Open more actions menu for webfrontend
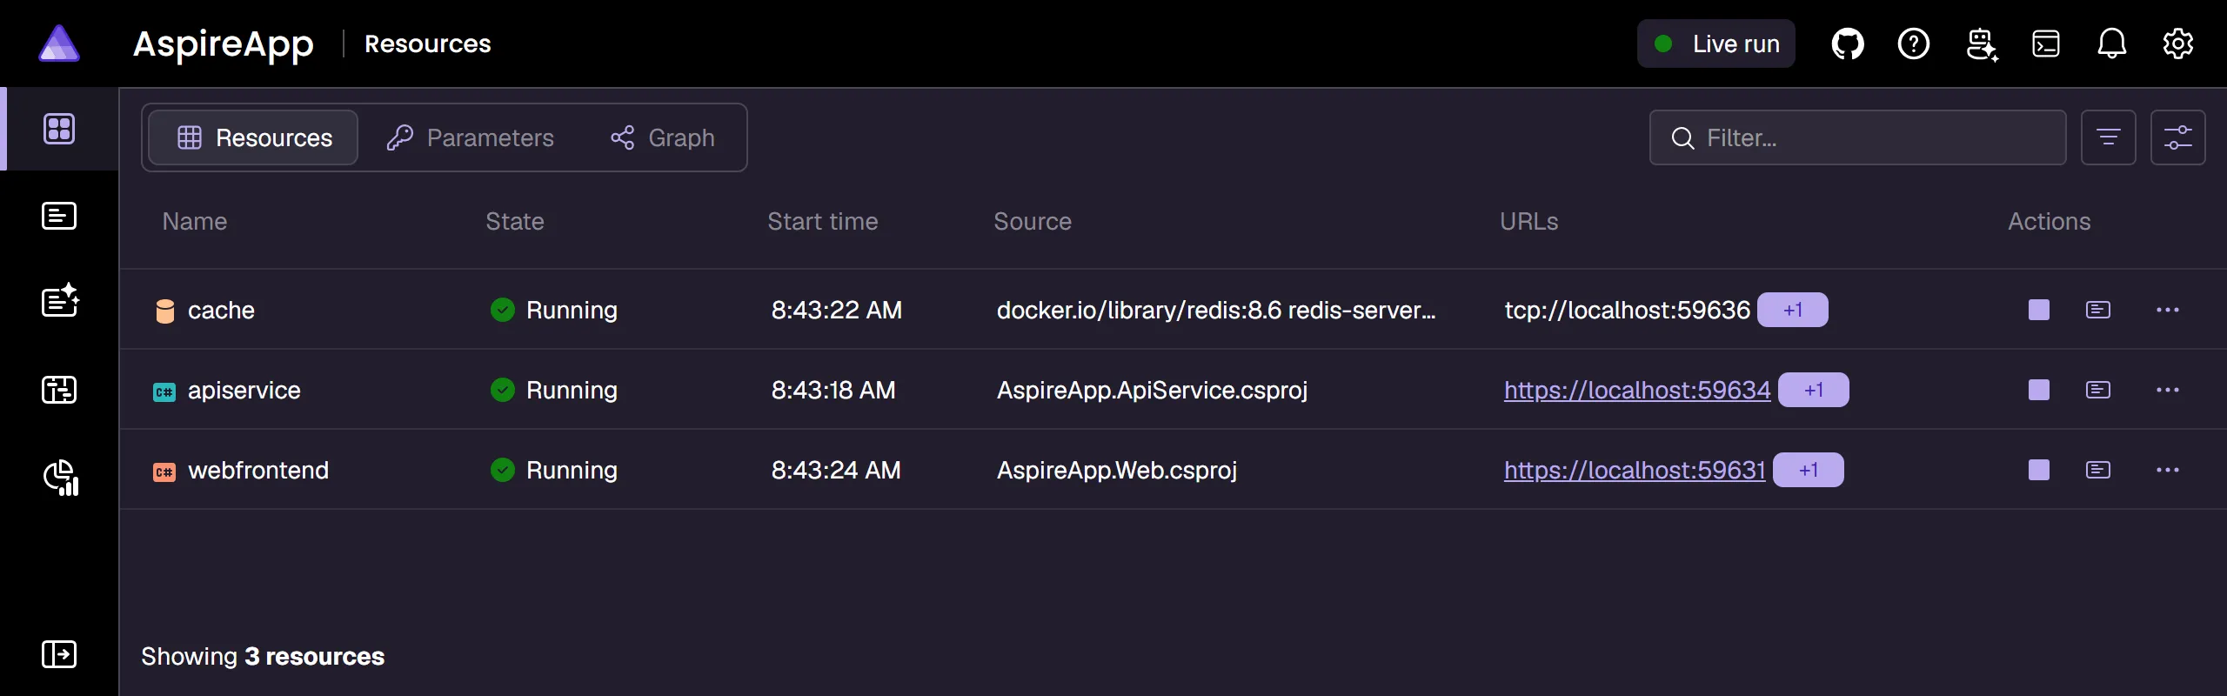The height and width of the screenshot is (696, 2227). [x=2168, y=470]
